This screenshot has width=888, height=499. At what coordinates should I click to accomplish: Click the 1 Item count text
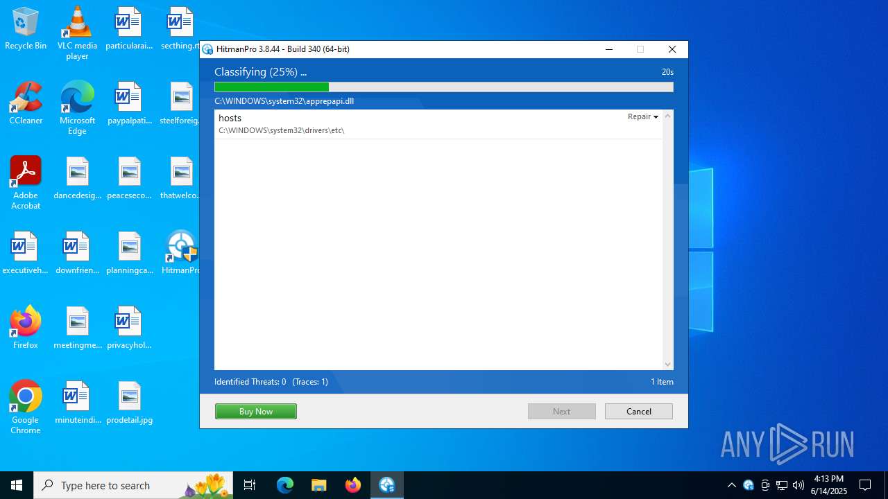(662, 382)
